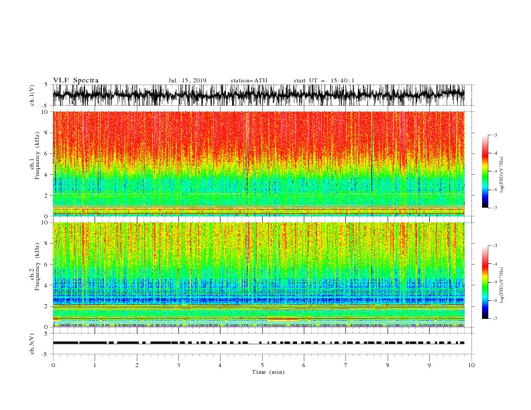This screenshot has width=531, height=410.
Task: Click the orange horizontal streak near 1 kHz in ch.2
Action: [283, 319]
